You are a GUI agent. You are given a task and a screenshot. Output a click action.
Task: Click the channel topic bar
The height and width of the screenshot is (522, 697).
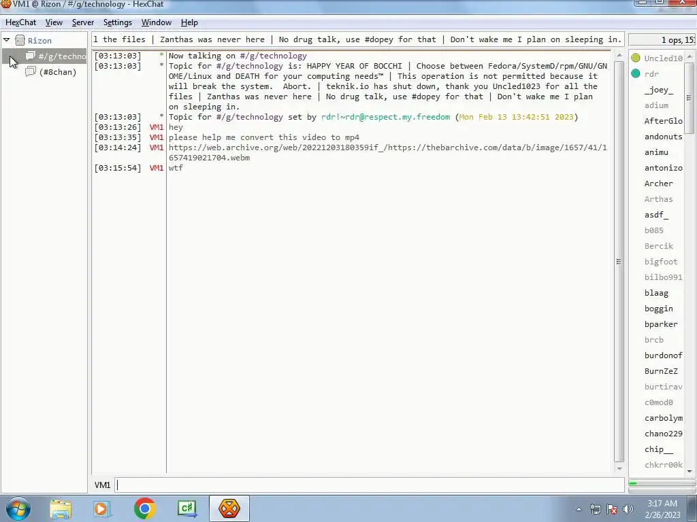(358, 39)
